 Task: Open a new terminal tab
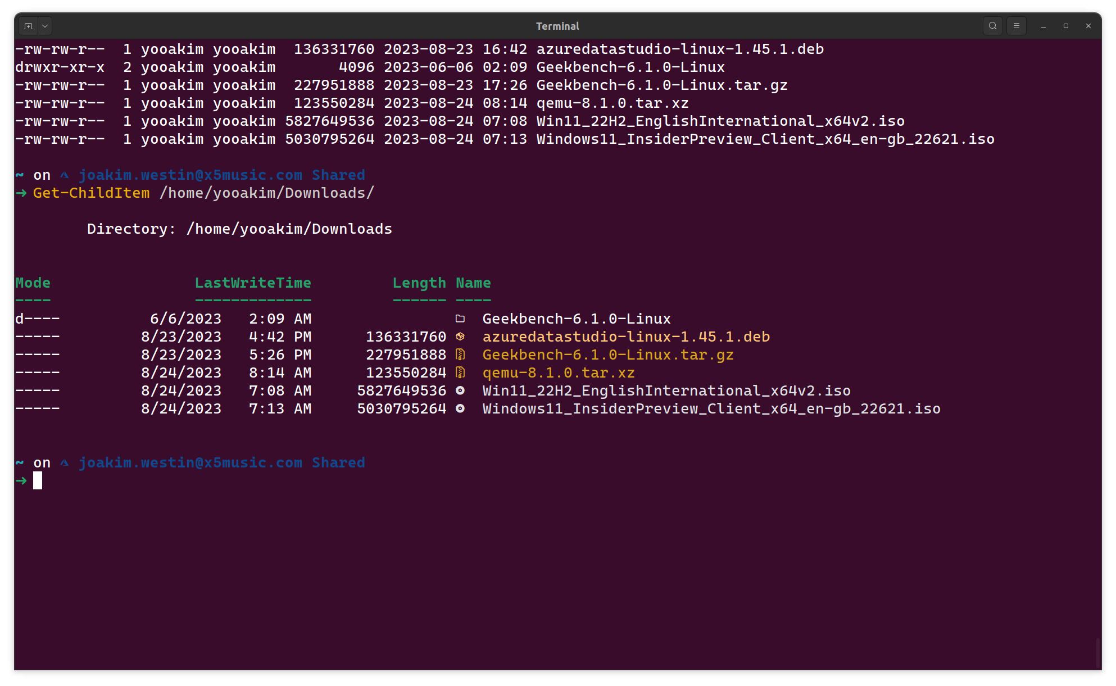28,25
